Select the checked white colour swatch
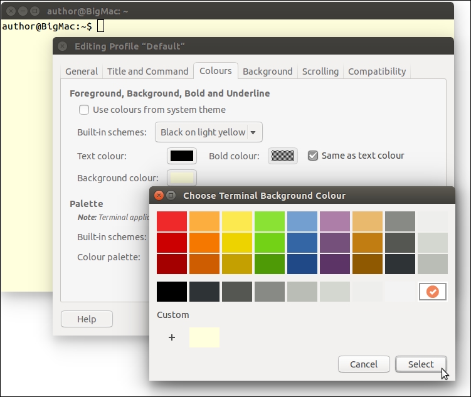Image resolution: width=471 pixels, height=397 pixels. click(432, 292)
